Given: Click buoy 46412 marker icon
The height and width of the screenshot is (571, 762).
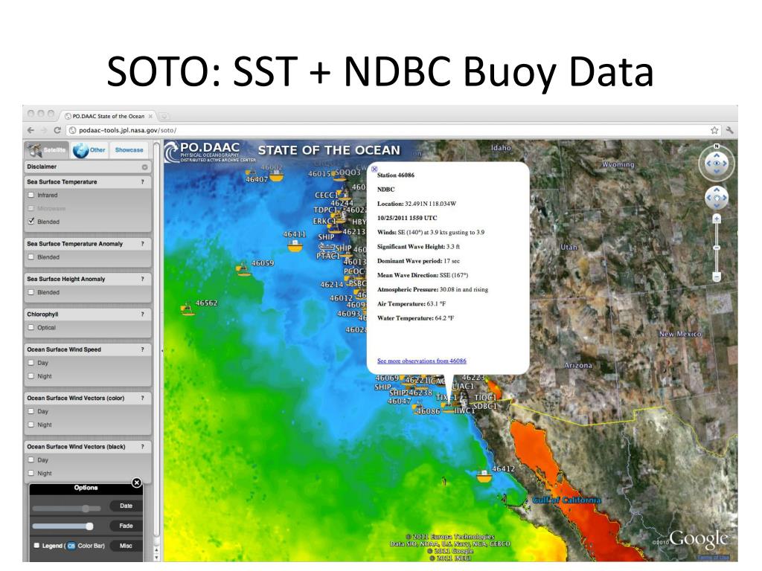Looking at the screenshot, I should 484,477.
